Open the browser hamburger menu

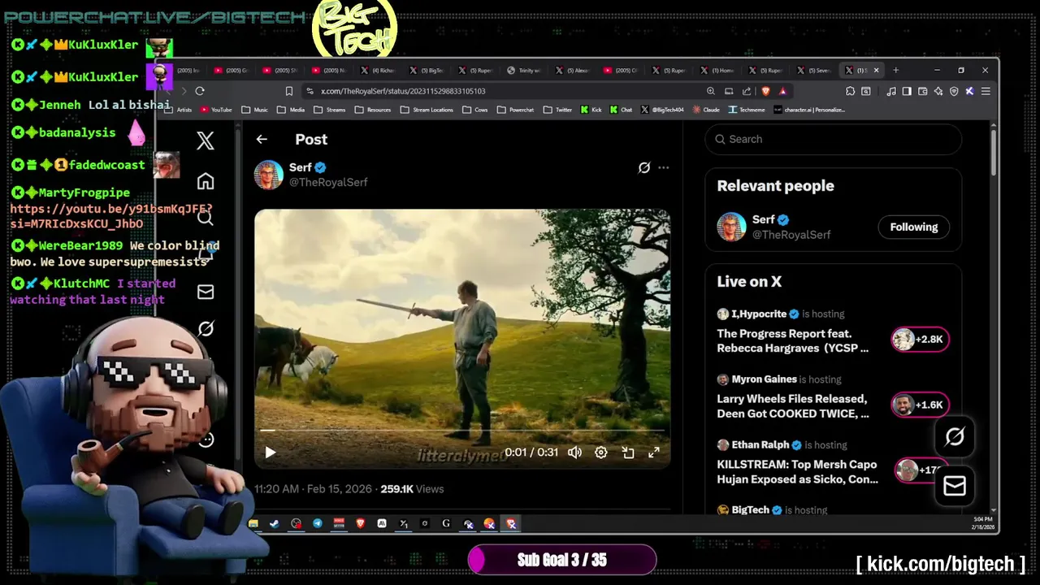[985, 91]
